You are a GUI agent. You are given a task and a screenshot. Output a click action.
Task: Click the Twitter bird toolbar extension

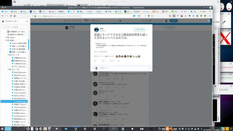tap(193, 16)
